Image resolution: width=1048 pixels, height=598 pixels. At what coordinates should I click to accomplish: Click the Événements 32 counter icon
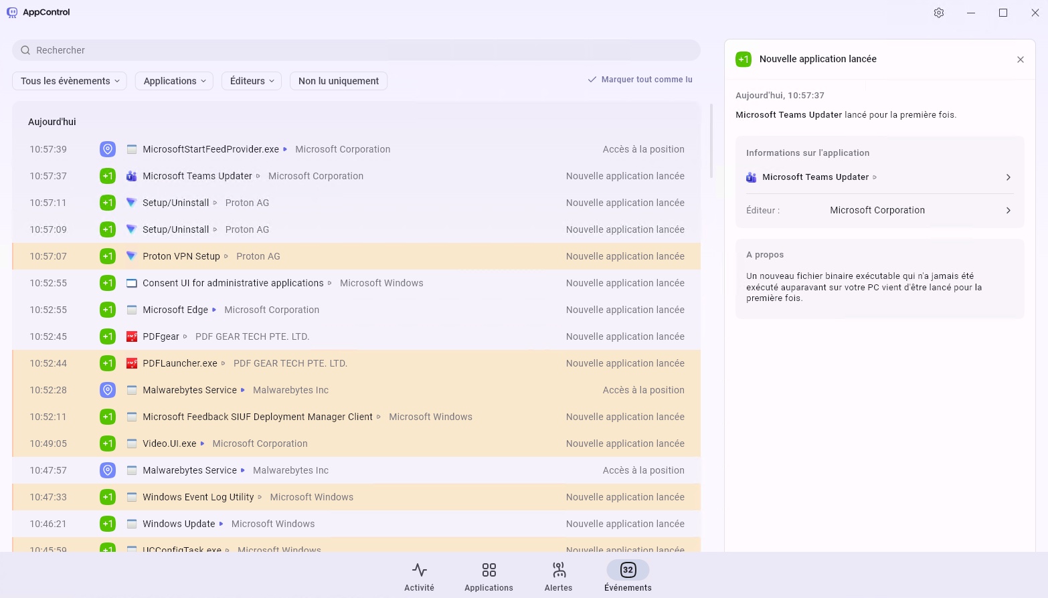628,570
